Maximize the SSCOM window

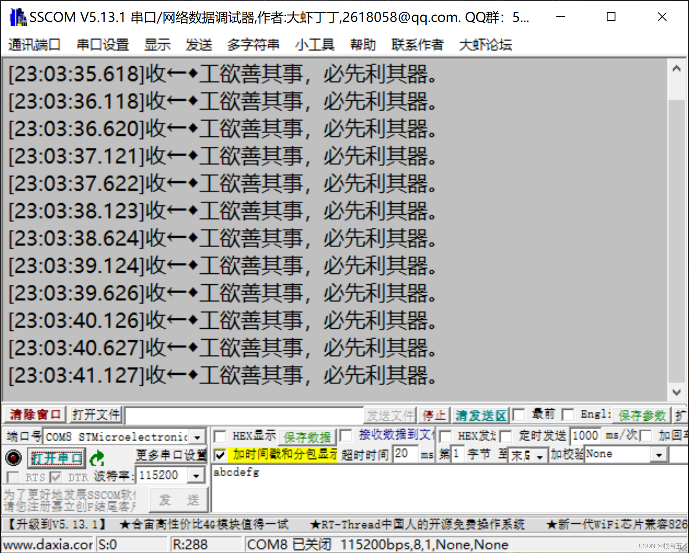pos(611,17)
